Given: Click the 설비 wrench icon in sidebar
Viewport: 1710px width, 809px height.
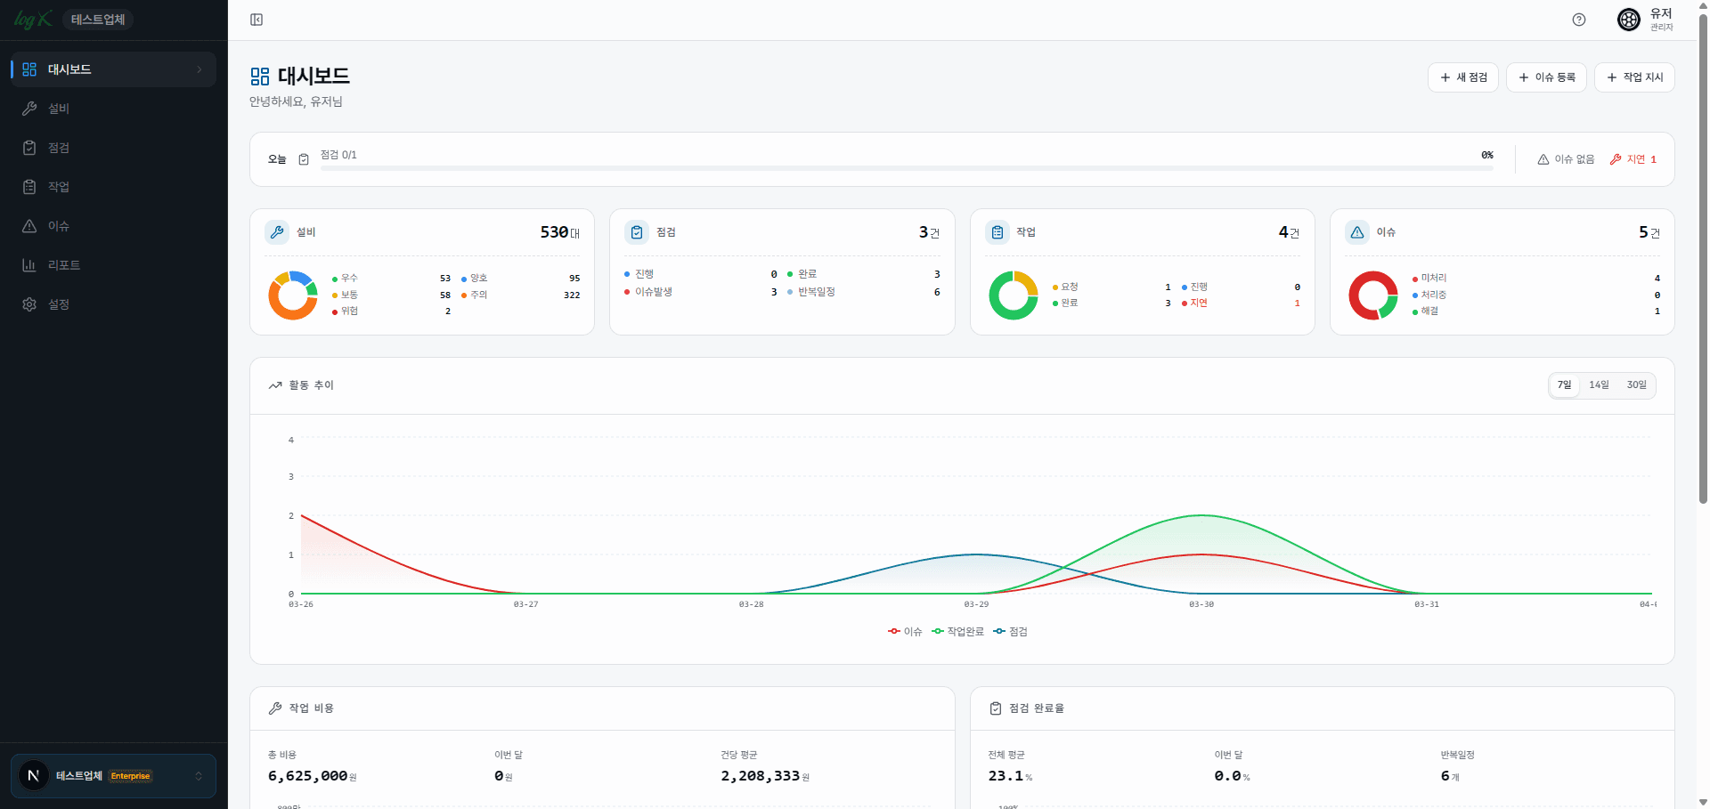Looking at the screenshot, I should point(29,109).
